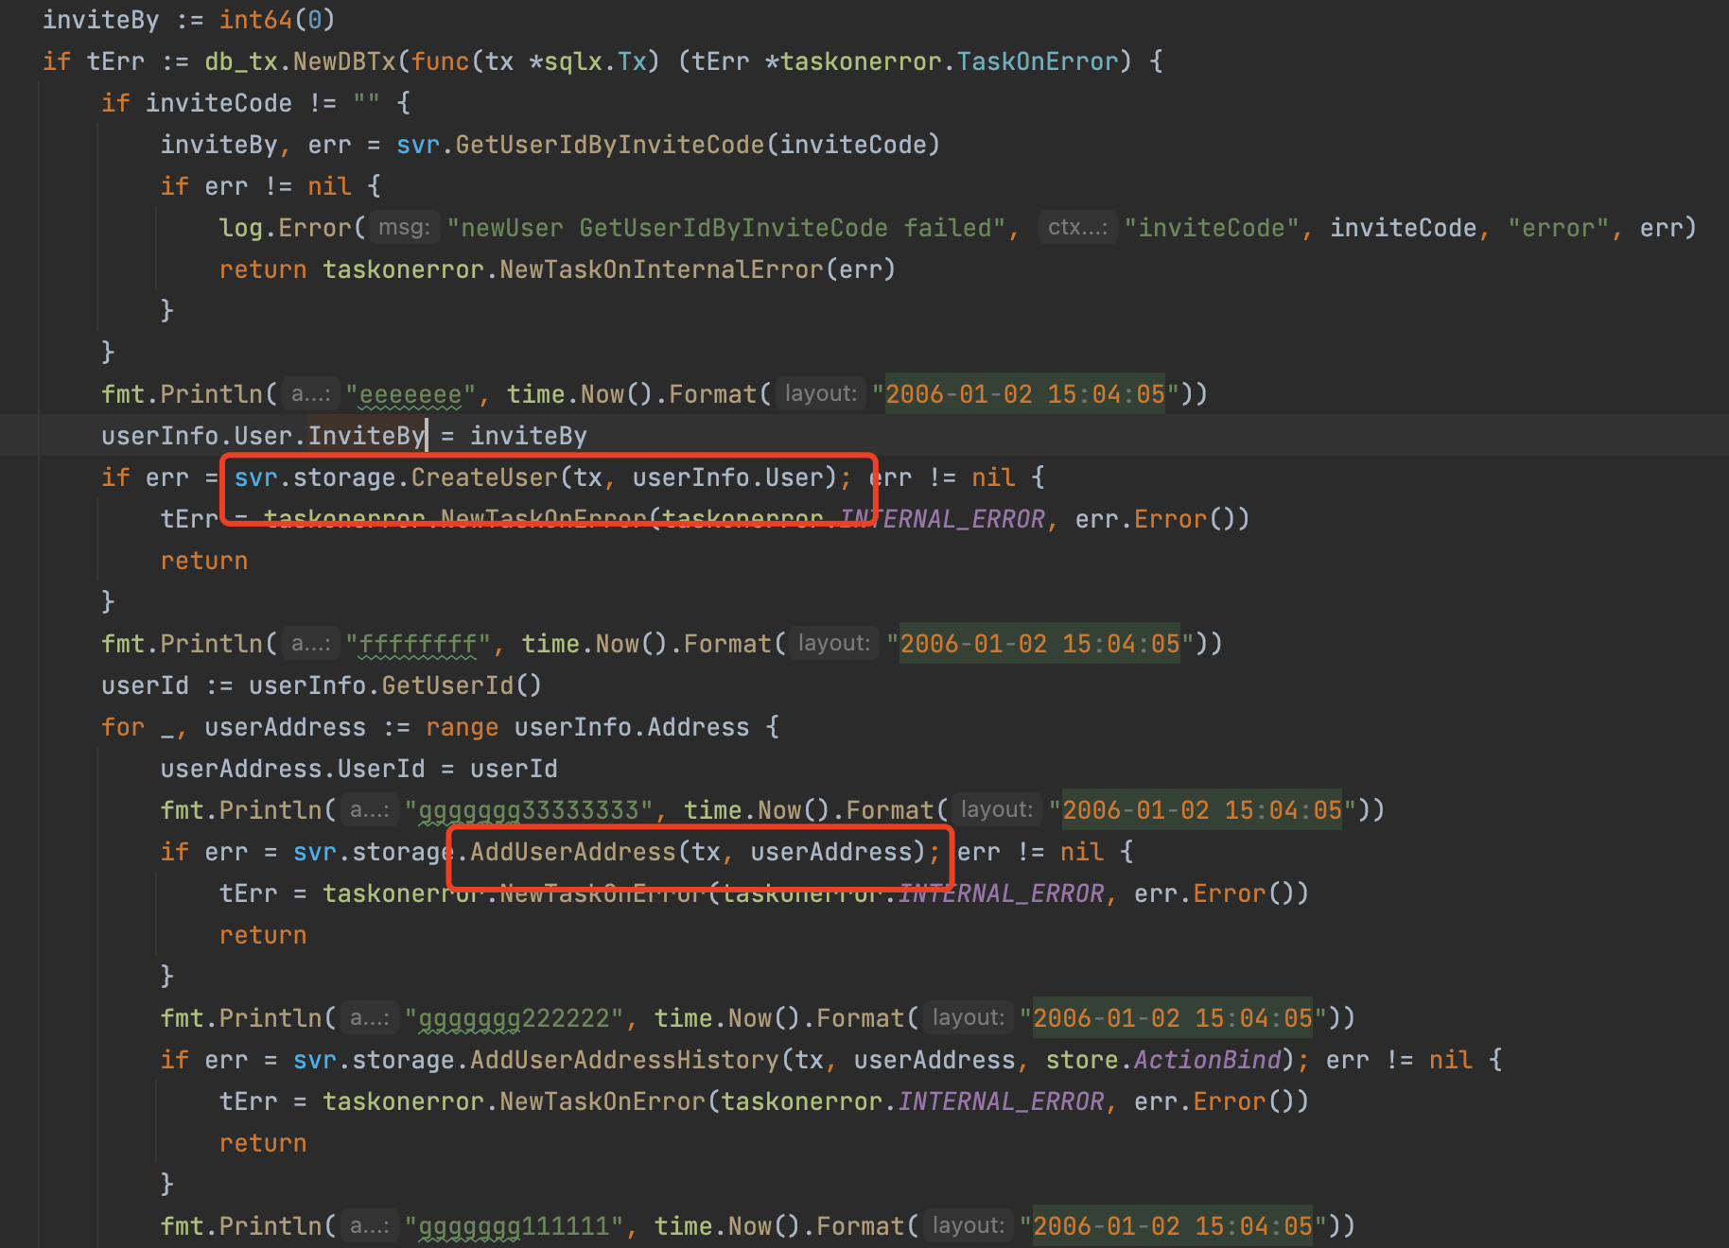Click the store.ActionBind constant
This screenshot has height=1248, width=1729.
point(1208,1060)
